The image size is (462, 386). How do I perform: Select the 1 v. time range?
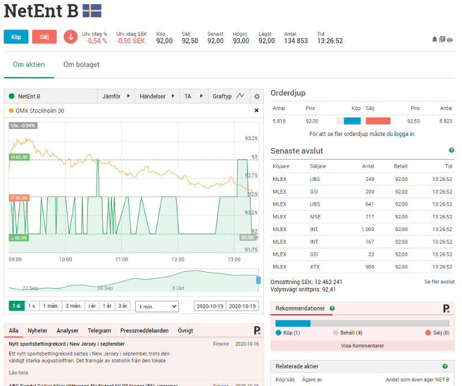(x=32, y=306)
